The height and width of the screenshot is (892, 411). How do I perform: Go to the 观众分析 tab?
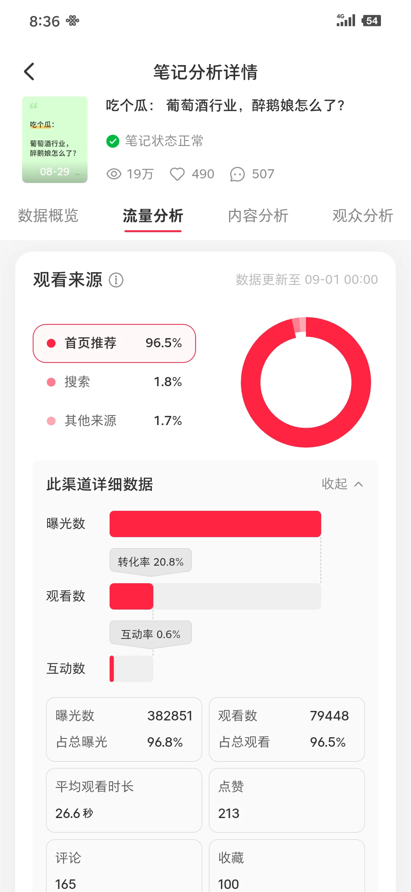pyautogui.click(x=363, y=216)
